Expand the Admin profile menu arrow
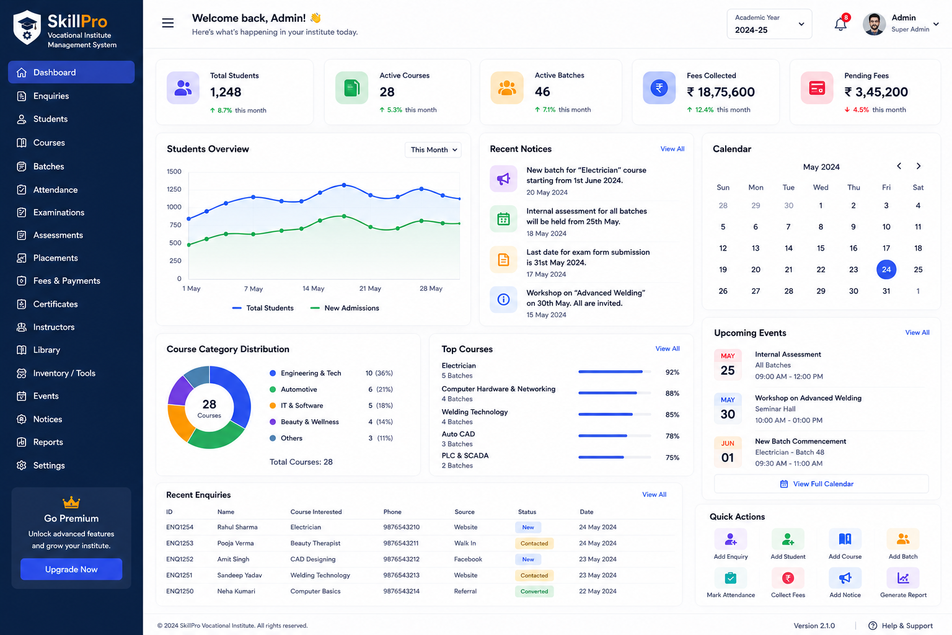The width and height of the screenshot is (952, 635). pyautogui.click(x=936, y=24)
